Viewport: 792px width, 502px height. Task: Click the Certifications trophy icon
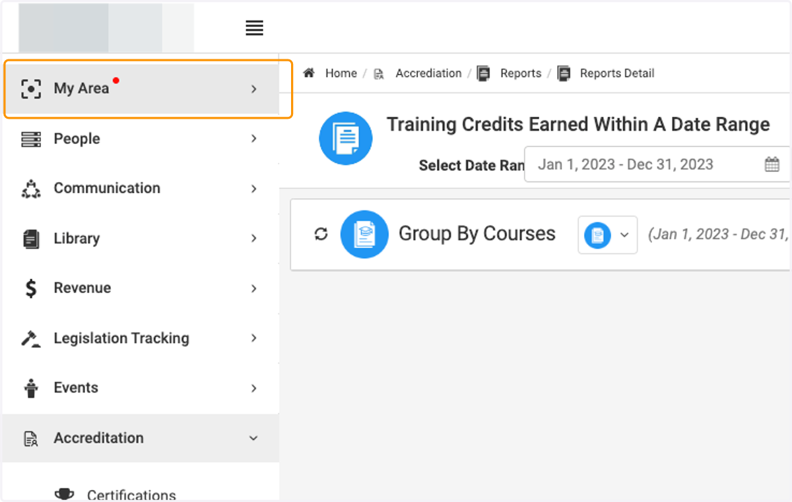[64, 493]
